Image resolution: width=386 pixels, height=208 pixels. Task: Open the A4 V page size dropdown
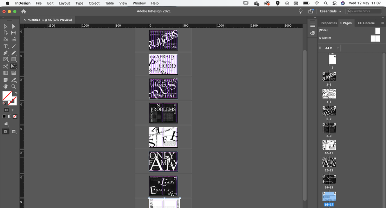(332, 48)
